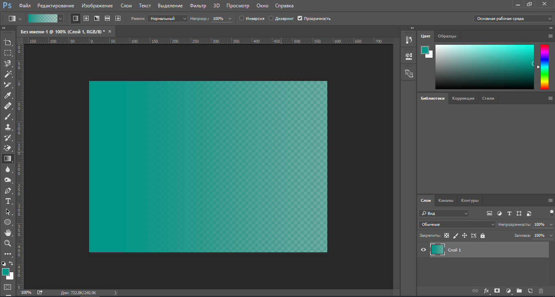
Task: Open the Режим Нормальный dropdown
Action: pos(168,19)
